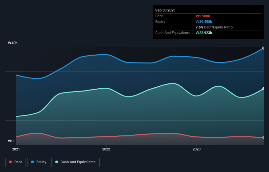Click the teal Cash And Equivalents legend dot
Screen dimensions: 269x172
pos(57,162)
